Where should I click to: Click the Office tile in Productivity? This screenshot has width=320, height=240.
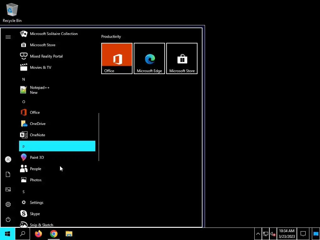coord(117,58)
